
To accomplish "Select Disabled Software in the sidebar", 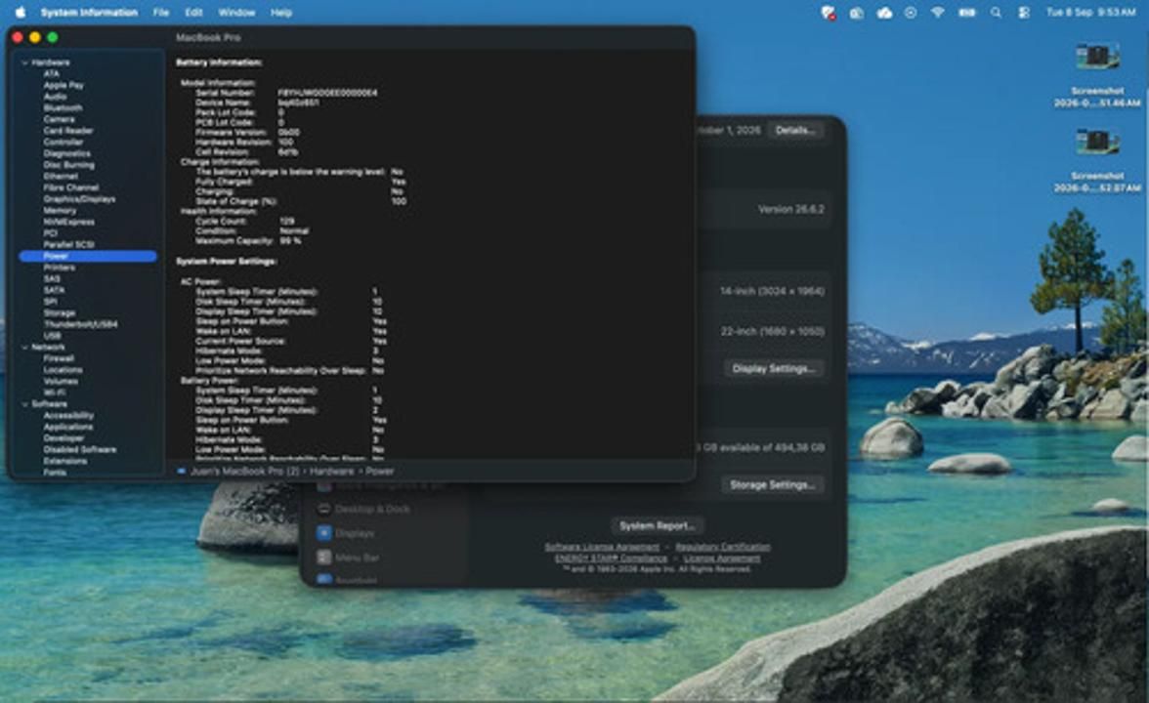I will (80, 449).
